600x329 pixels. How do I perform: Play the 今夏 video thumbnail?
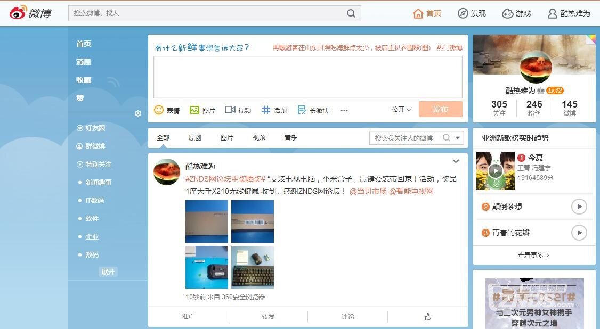coord(496,171)
